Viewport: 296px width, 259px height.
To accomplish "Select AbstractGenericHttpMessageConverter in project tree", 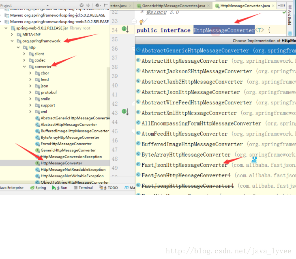I will click(x=75, y=118).
